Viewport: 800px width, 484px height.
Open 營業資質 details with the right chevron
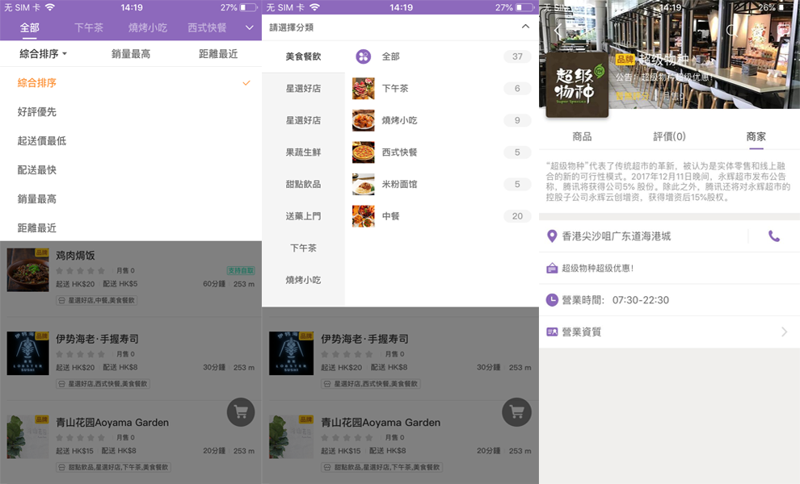pyautogui.click(x=784, y=332)
